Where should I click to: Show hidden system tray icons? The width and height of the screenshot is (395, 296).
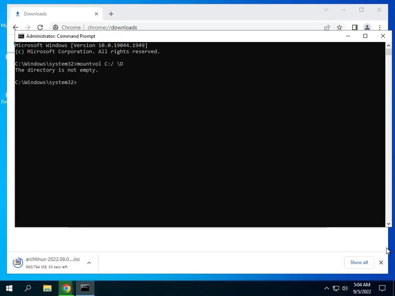coord(326,288)
